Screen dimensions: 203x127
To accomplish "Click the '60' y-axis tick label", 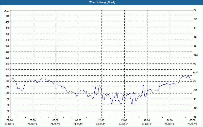I will tap(8, 105).
